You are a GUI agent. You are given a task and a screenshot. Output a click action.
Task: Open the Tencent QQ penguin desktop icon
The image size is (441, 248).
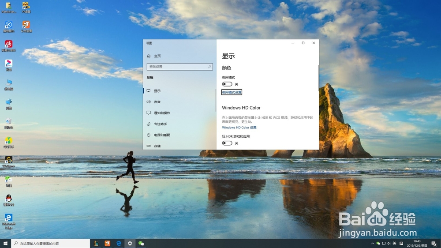pos(8,201)
